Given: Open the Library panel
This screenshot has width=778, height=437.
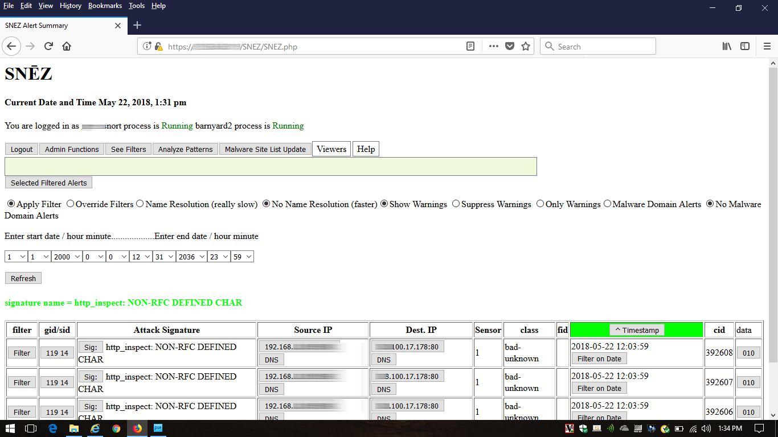Looking at the screenshot, I should tap(726, 46).
